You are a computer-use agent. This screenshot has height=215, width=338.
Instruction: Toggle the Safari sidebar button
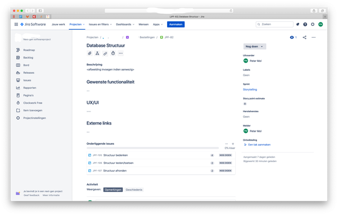[40, 11]
